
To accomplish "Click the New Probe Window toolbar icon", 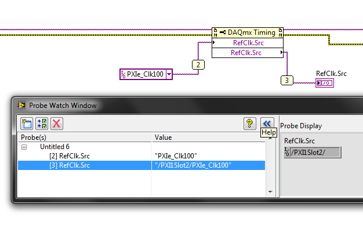I will (27, 124).
